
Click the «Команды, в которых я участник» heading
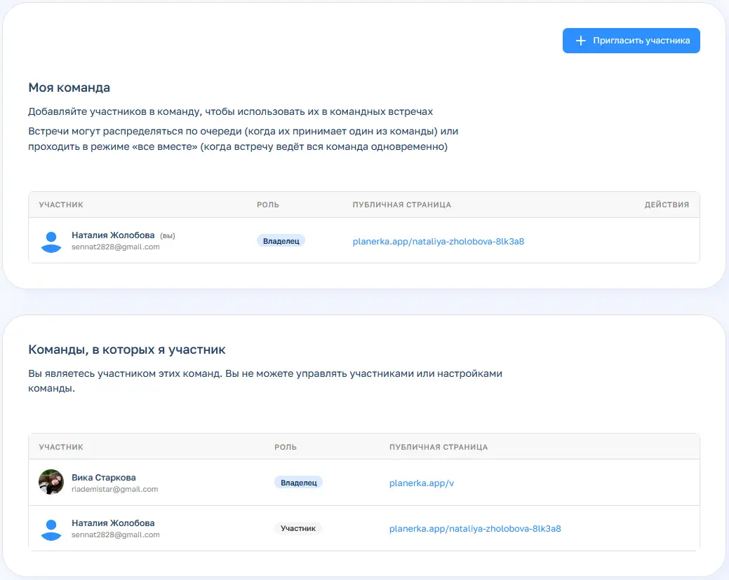point(127,349)
